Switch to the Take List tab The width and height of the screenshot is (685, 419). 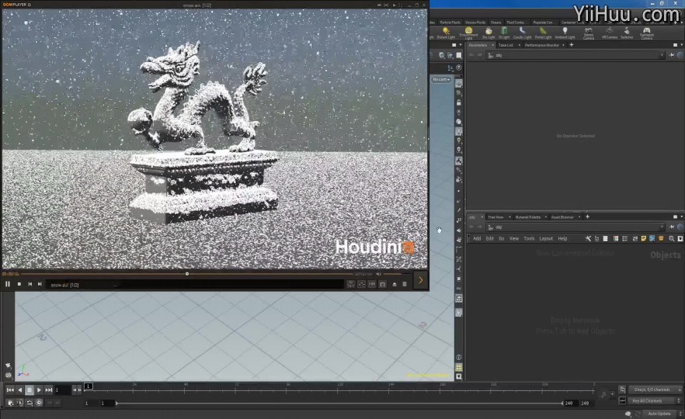coord(506,45)
